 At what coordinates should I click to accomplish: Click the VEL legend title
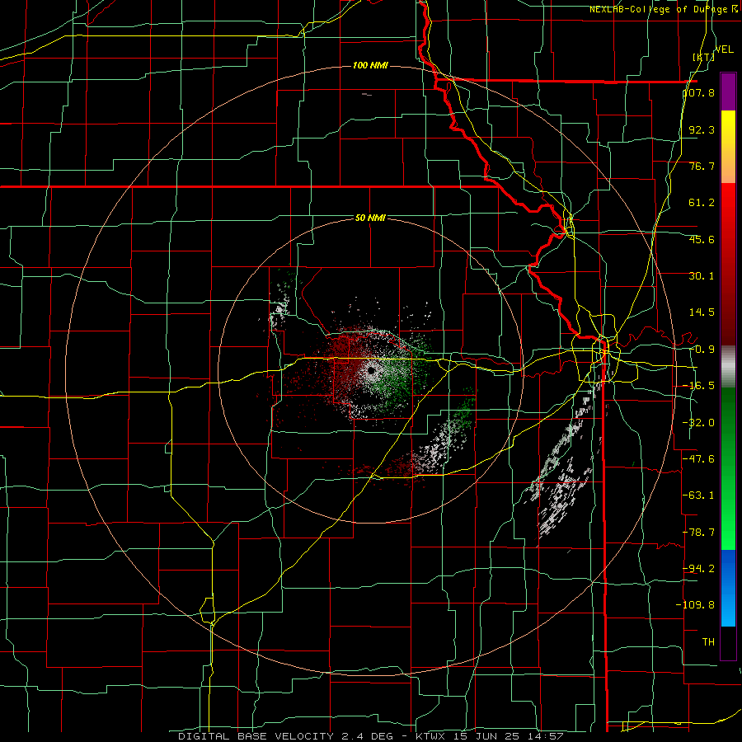coord(725,49)
